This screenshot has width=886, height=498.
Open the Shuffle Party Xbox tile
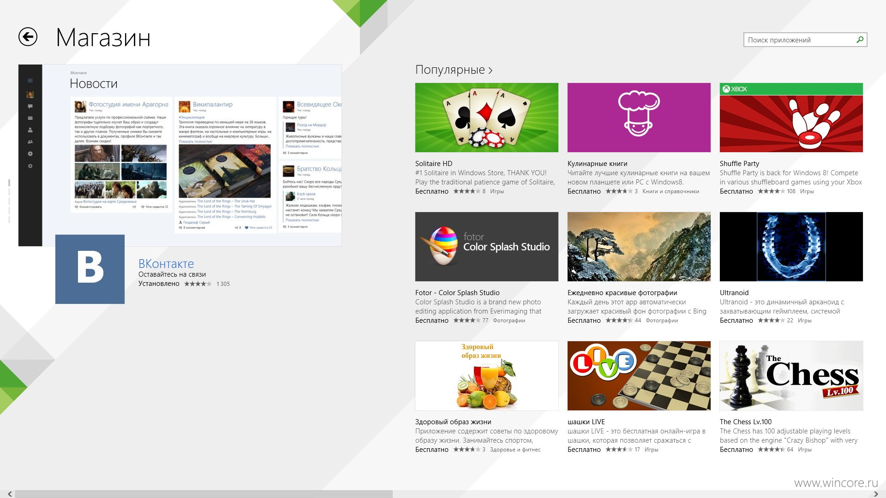point(791,118)
